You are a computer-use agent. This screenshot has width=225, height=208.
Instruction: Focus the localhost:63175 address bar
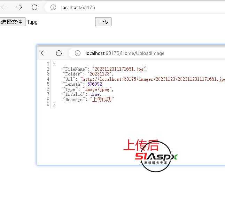pyautogui.click(x=135, y=7)
